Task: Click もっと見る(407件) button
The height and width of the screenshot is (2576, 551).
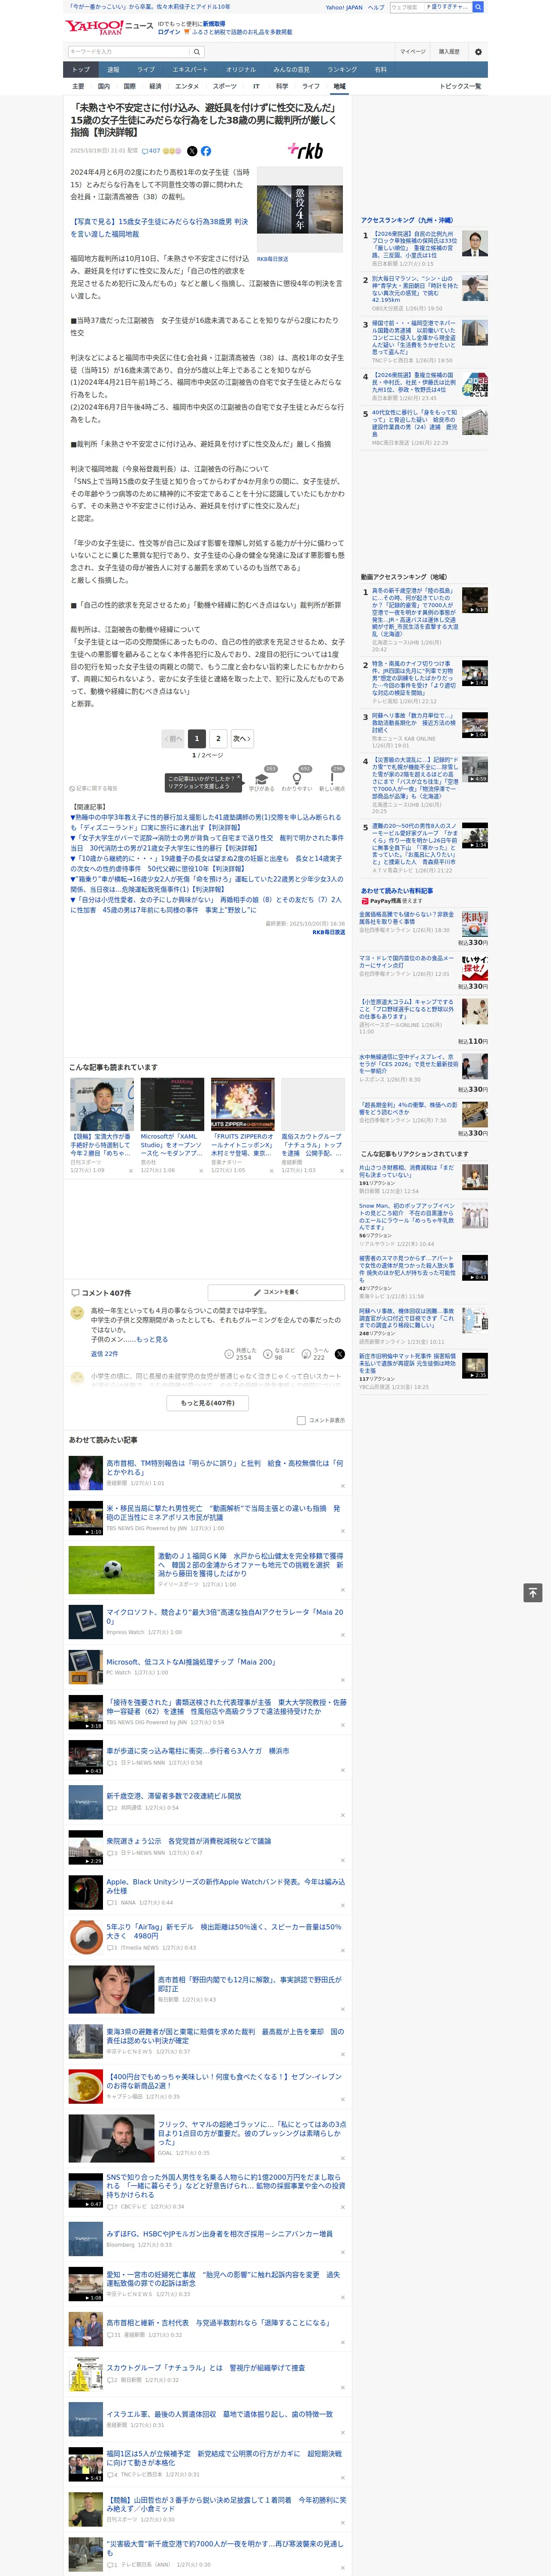Action: point(208,1403)
